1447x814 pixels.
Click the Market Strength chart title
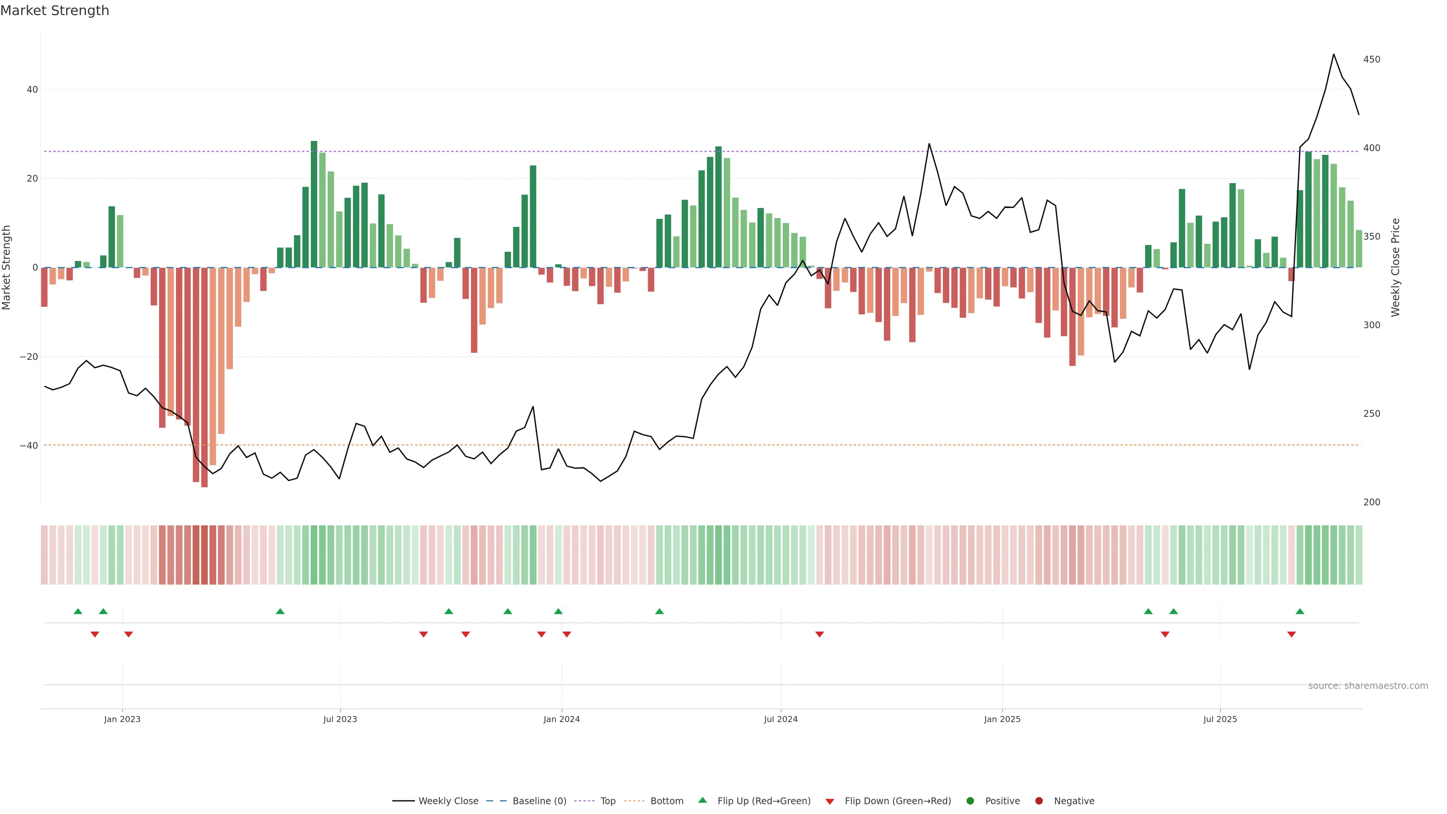point(55,11)
